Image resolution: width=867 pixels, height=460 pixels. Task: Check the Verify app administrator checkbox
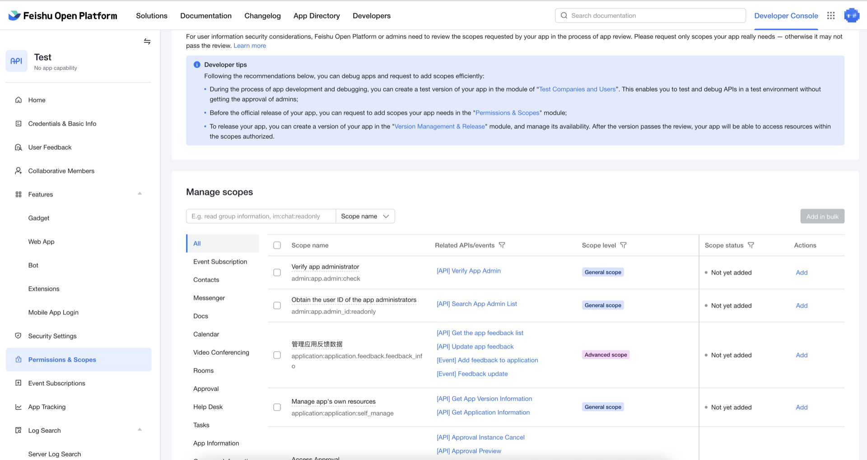pos(277,272)
